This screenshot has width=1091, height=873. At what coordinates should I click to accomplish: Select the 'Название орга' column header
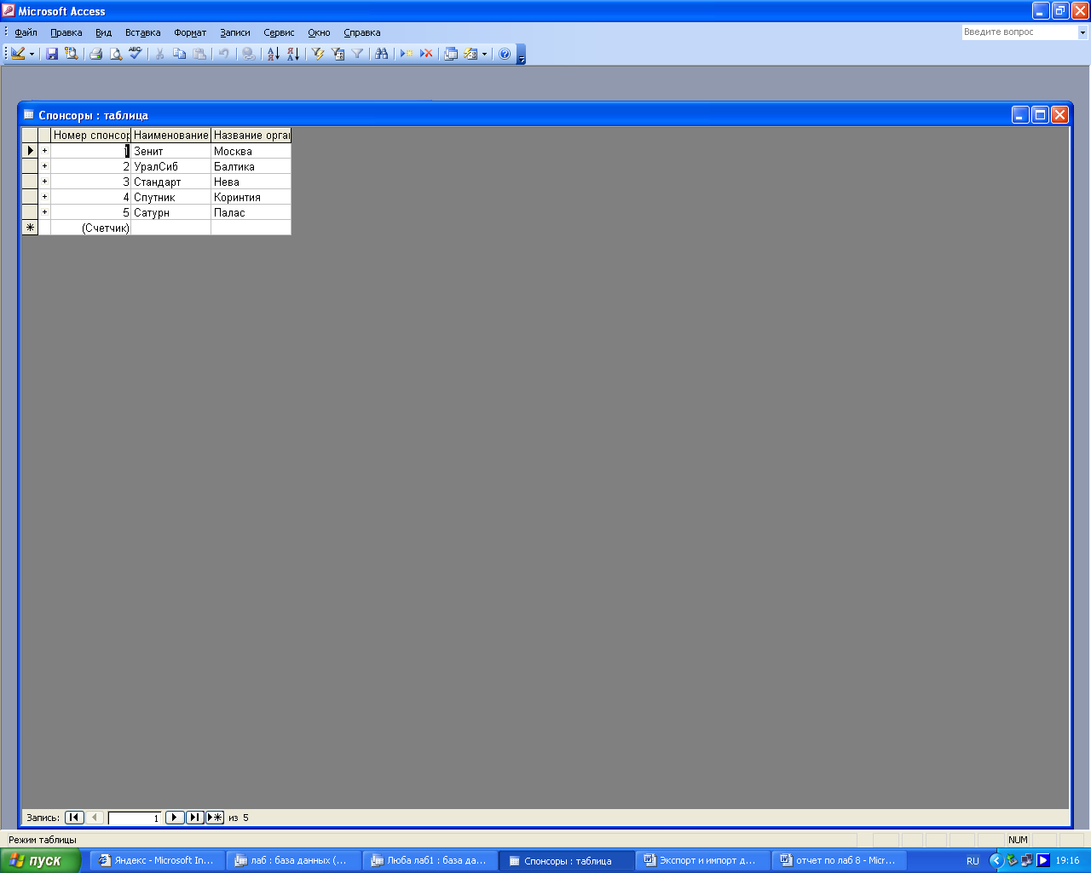point(251,135)
